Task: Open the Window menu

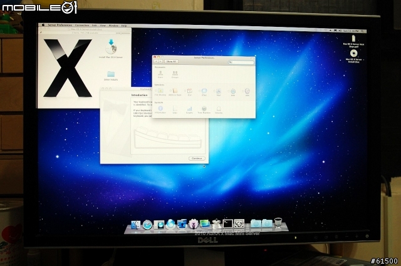Action: click(113, 26)
